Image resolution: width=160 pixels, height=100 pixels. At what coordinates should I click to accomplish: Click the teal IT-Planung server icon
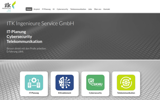[x=34, y=82]
